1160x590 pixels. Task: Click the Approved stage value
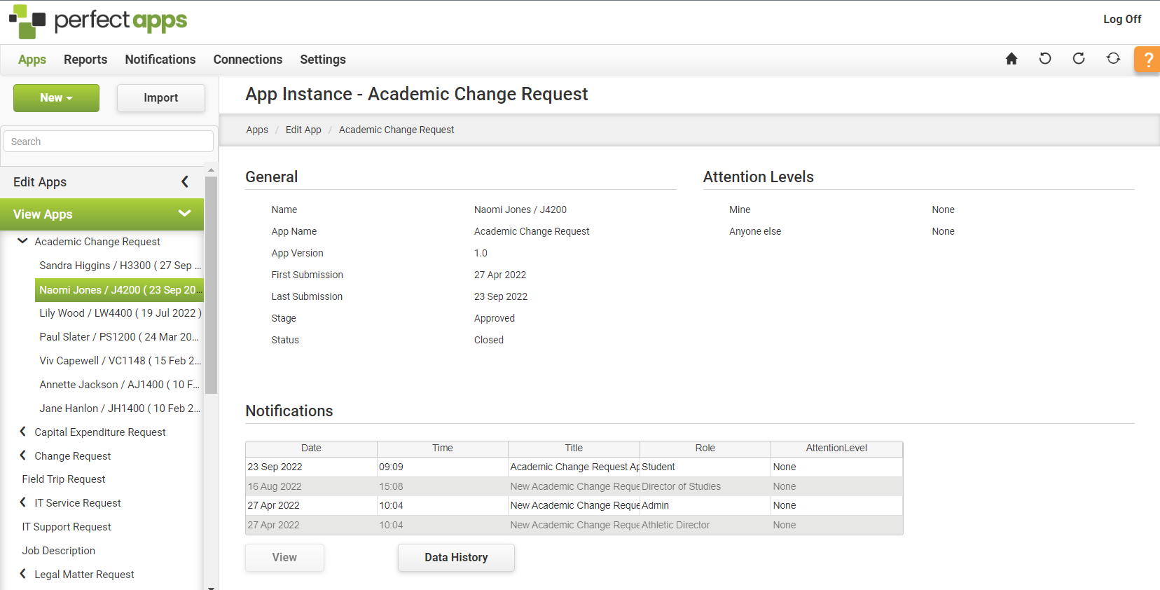pos(495,318)
